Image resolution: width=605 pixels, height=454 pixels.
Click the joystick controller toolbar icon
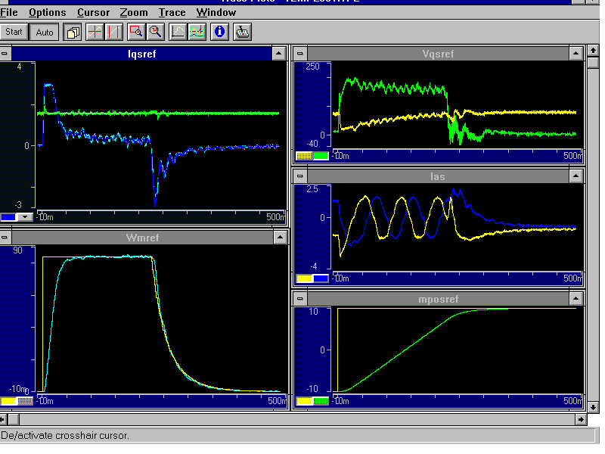[242, 32]
